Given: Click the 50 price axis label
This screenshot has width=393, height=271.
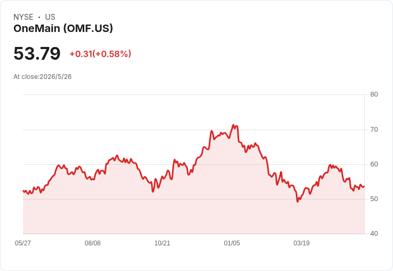Looking at the screenshot, I should [374, 199].
